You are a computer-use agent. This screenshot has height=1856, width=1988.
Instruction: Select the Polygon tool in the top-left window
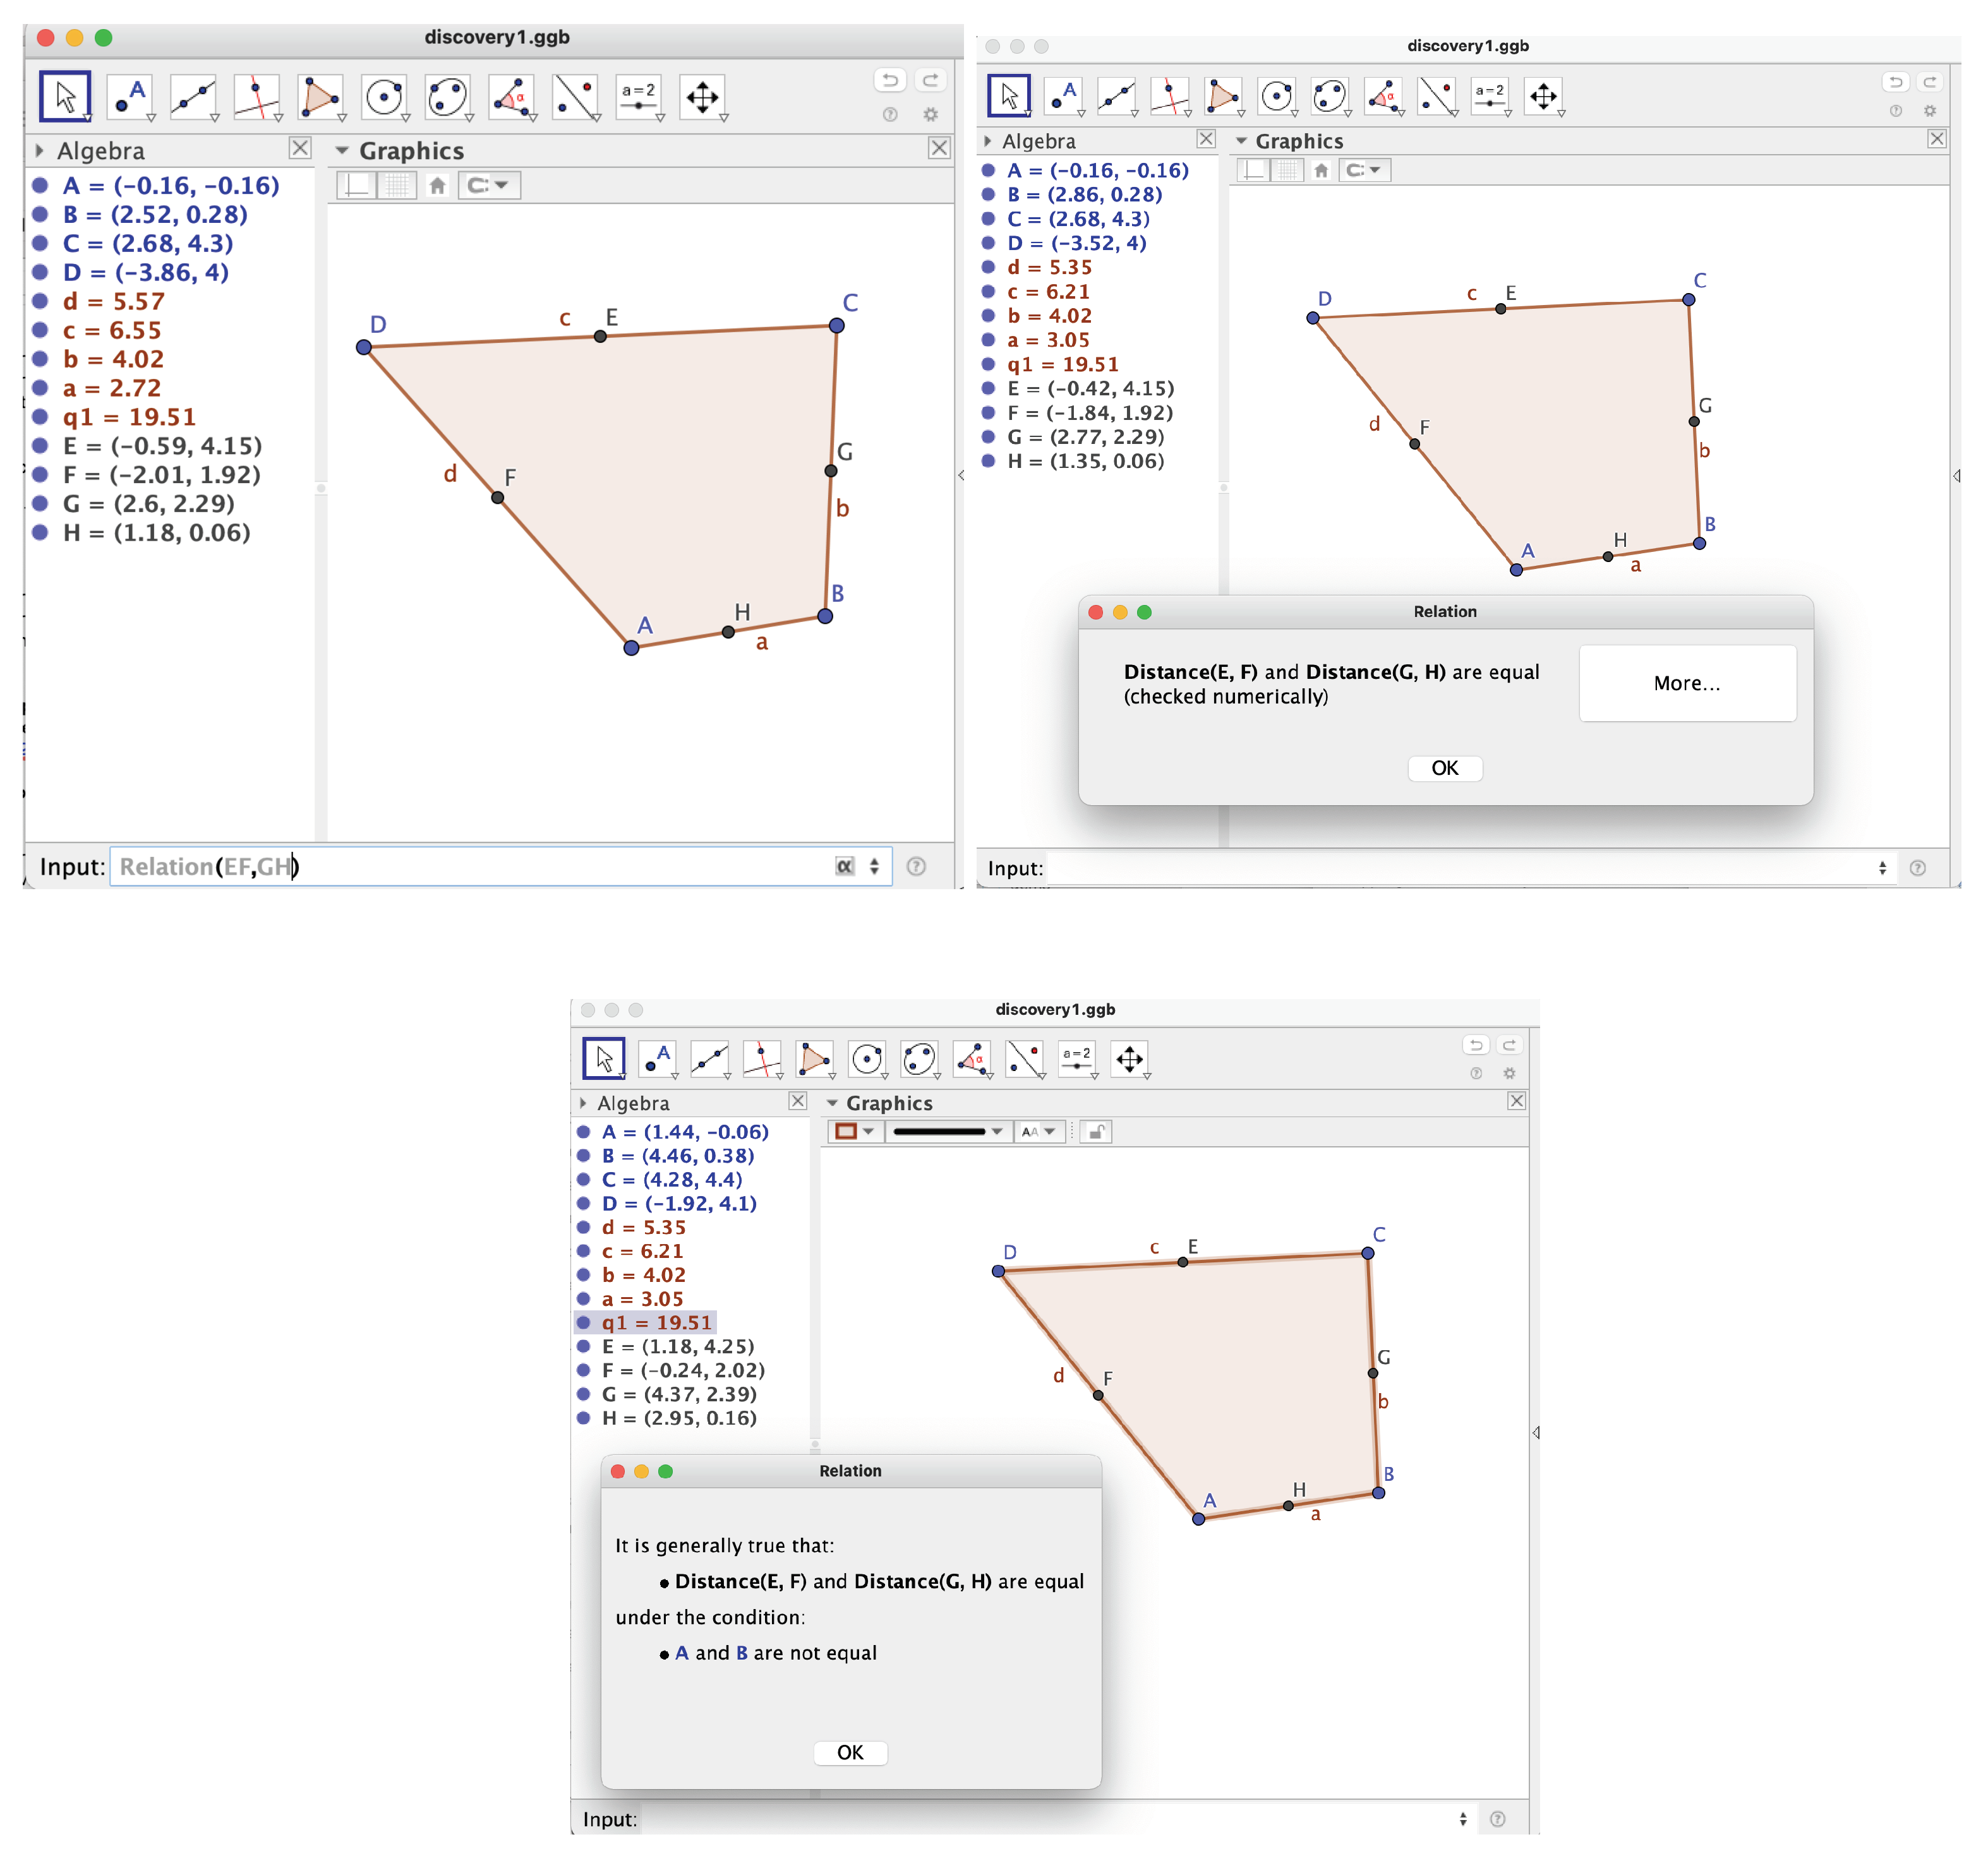(x=319, y=98)
